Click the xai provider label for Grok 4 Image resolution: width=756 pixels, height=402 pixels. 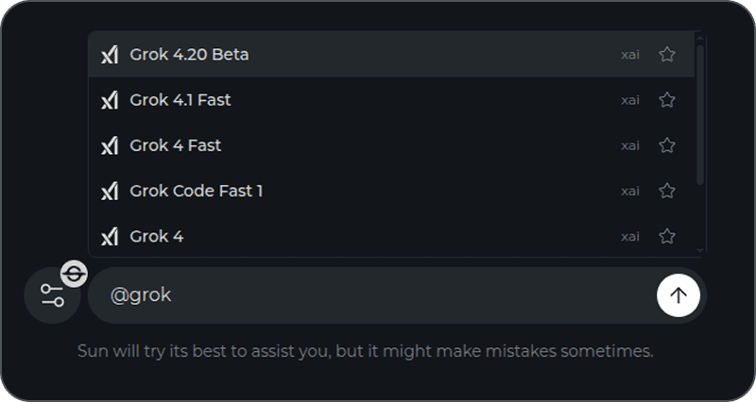click(x=630, y=236)
